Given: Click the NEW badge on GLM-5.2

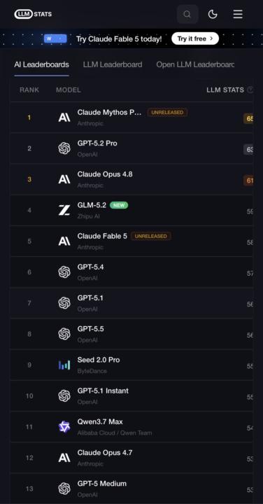Looking at the screenshot, I should 119,205.
